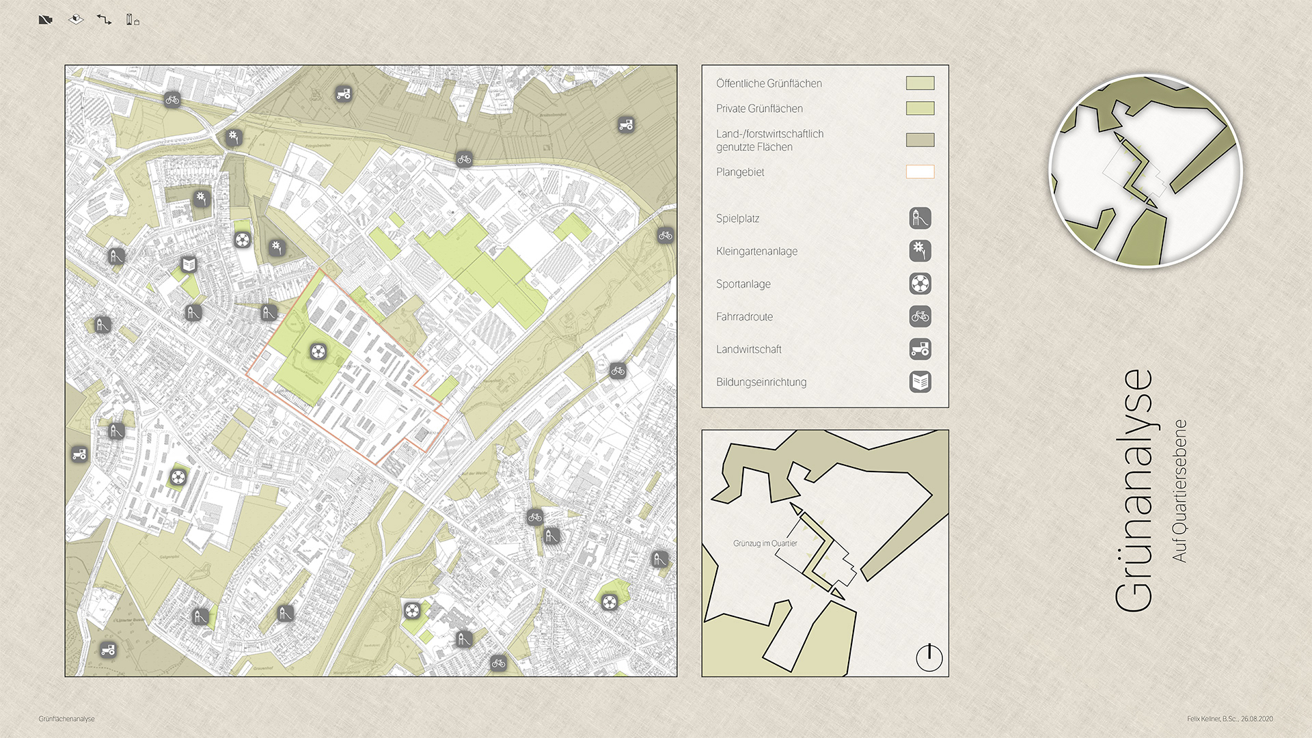The image size is (1312, 738).
Task: Click the Spielplatz legend icon
Action: (x=920, y=219)
